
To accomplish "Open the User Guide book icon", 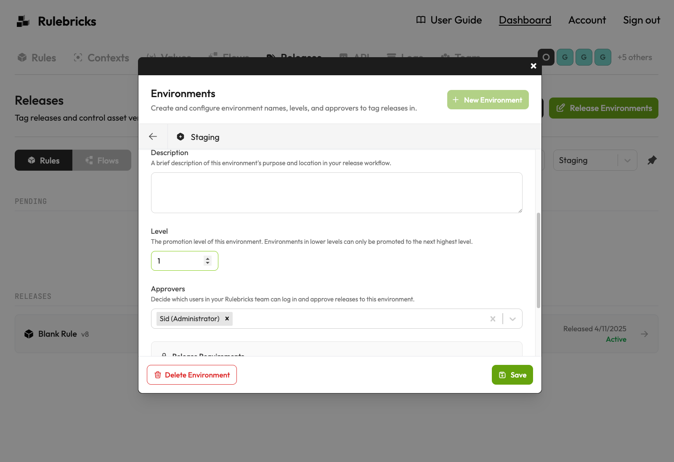I will coord(421,20).
